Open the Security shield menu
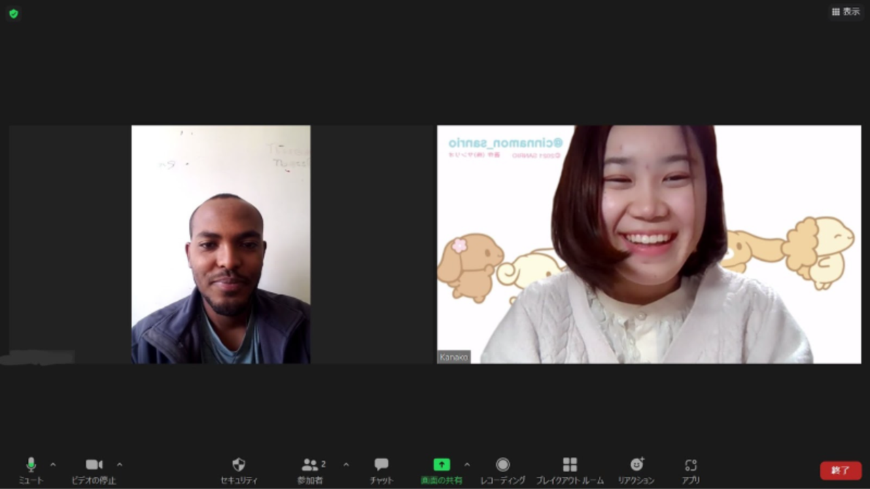Image resolution: width=870 pixels, height=489 pixels. (239, 471)
